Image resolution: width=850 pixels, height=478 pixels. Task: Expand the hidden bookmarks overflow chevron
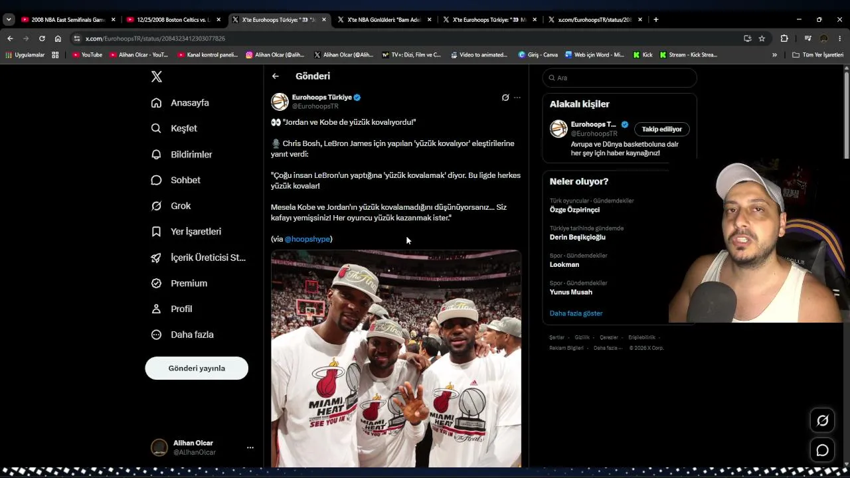click(774, 55)
